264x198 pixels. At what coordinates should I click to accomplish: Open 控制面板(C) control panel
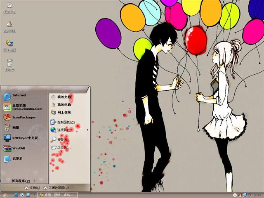point(63,122)
